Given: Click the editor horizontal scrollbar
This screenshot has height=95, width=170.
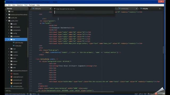Looking at the screenshot, I should (75, 92).
